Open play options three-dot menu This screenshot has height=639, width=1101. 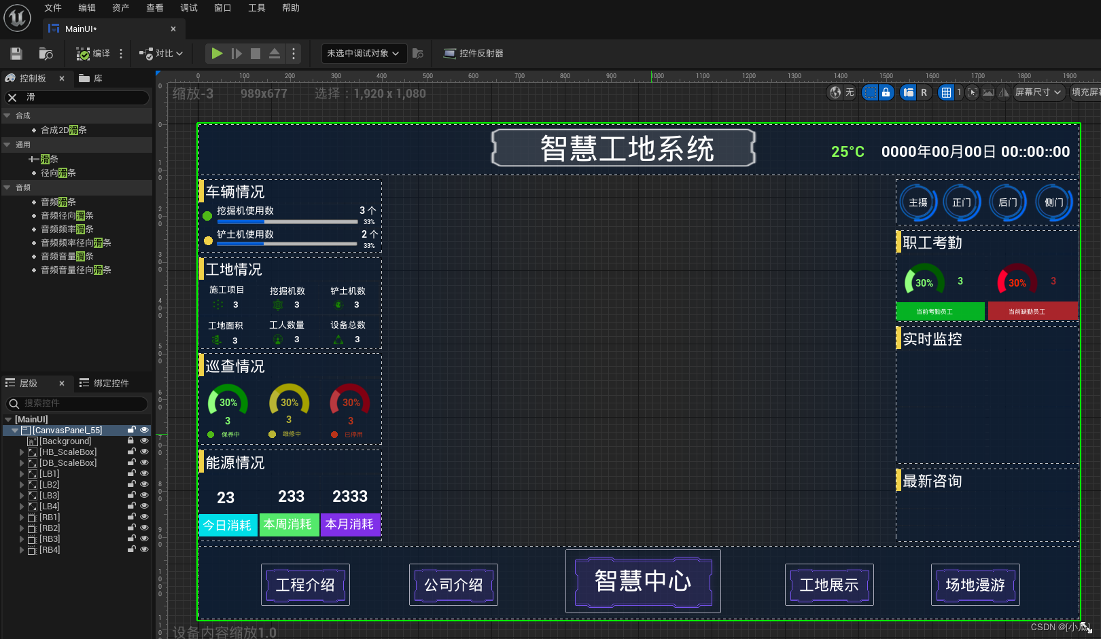pyautogui.click(x=294, y=54)
